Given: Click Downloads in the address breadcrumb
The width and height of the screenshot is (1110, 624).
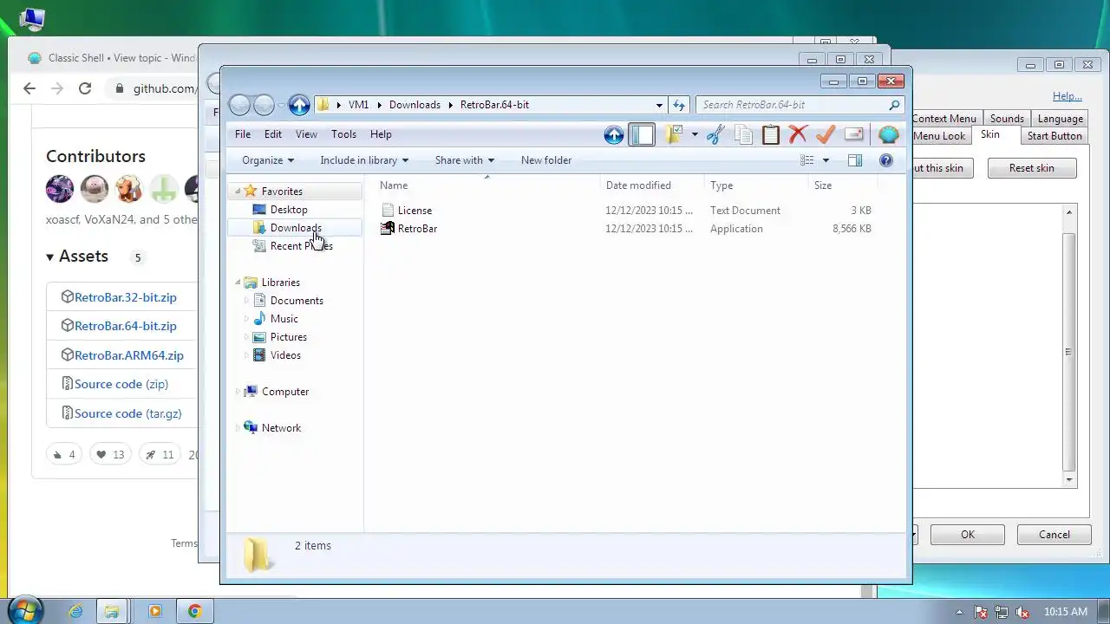Looking at the screenshot, I should coord(415,105).
